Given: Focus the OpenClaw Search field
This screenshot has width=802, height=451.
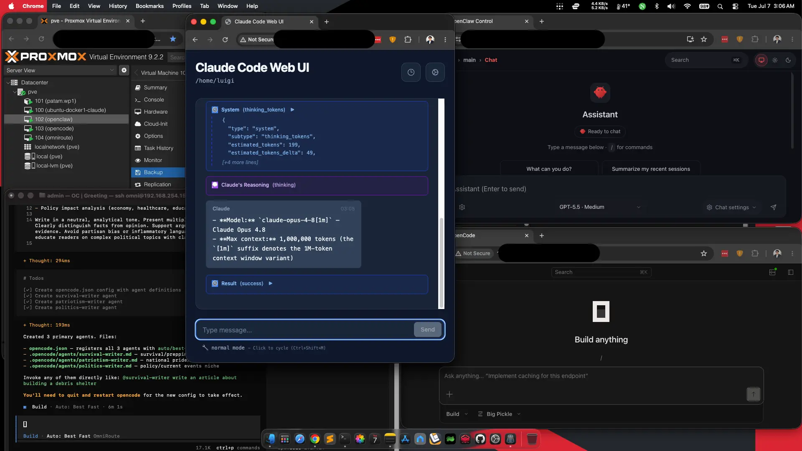Looking at the screenshot, I should [x=705, y=60].
